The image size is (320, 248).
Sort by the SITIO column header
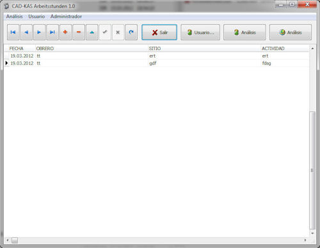pos(204,49)
